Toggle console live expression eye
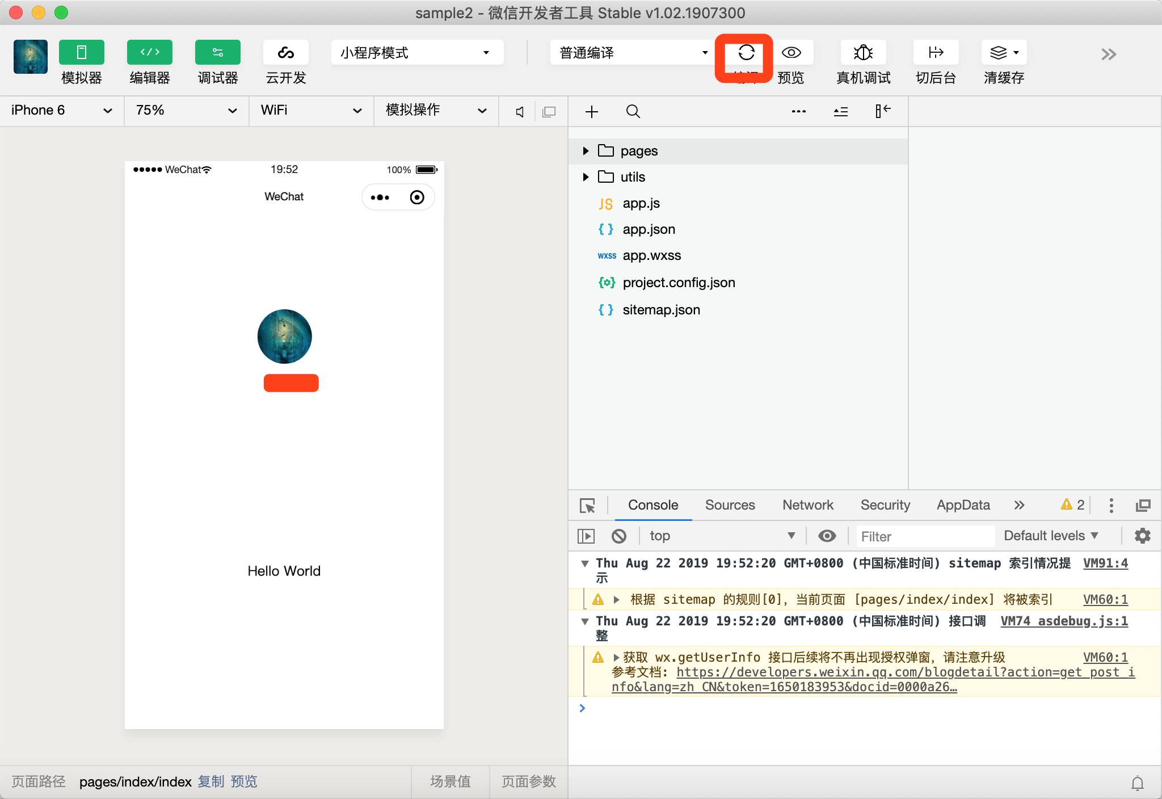1162x799 pixels. 827,536
